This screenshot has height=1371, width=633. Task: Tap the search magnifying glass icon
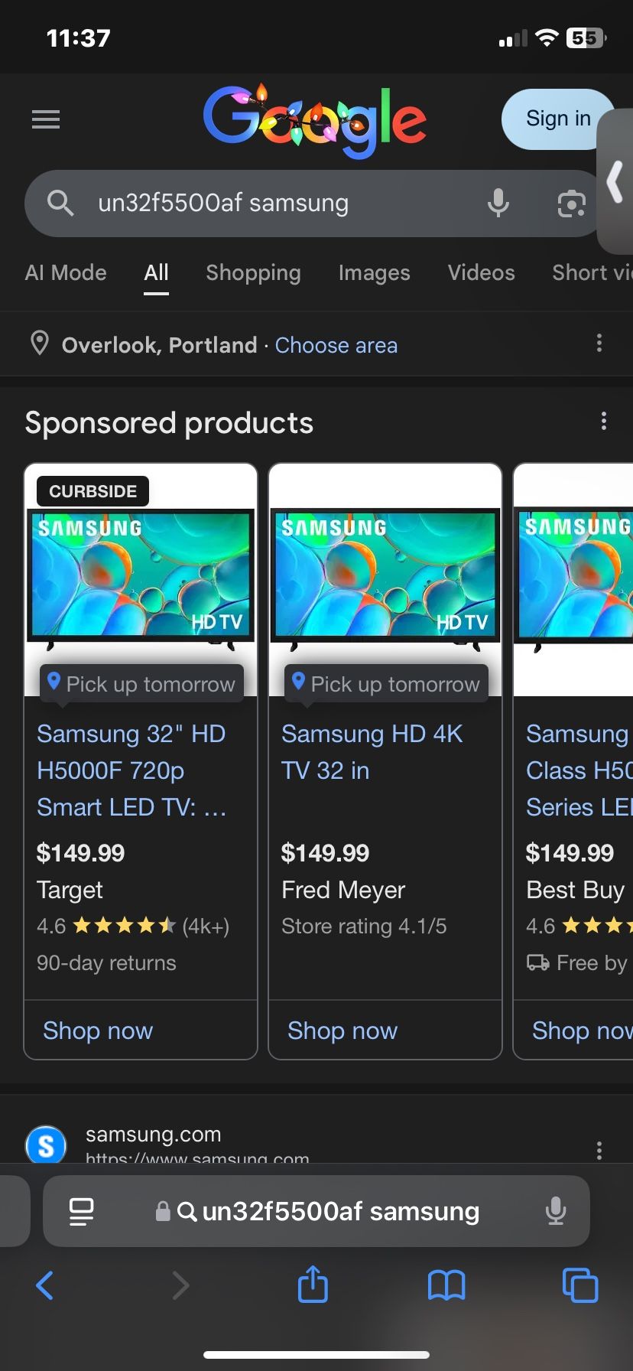coord(60,203)
